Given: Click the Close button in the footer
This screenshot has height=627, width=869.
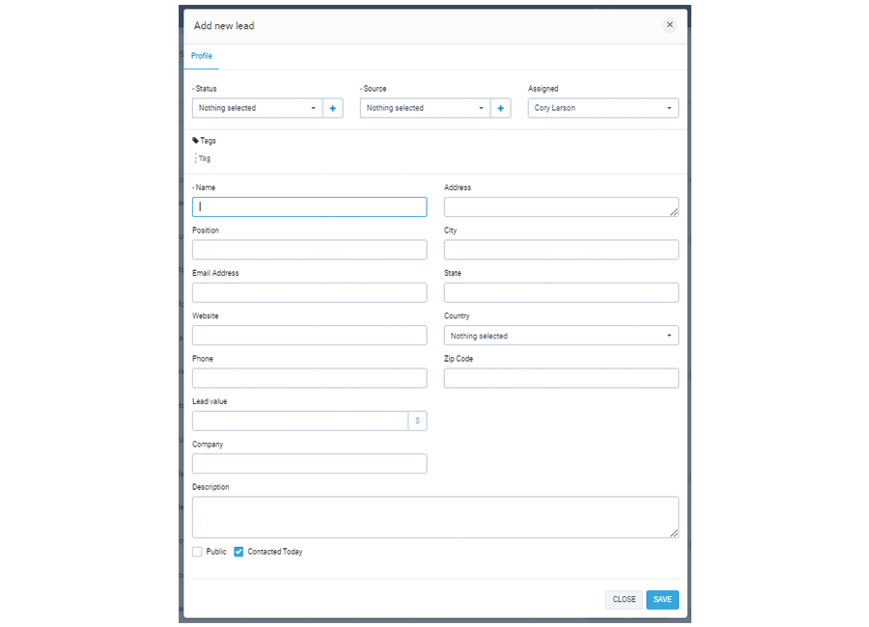Looking at the screenshot, I should click(624, 599).
